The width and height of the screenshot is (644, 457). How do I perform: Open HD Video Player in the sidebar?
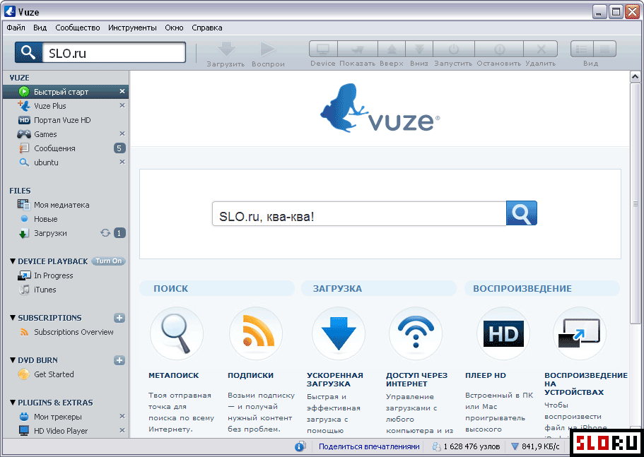[66, 431]
